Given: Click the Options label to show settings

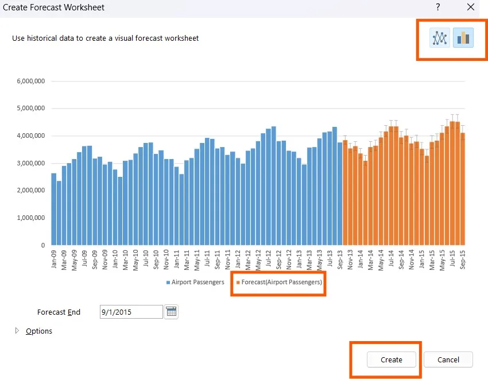Looking at the screenshot, I should pyautogui.click(x=39, y=331).
